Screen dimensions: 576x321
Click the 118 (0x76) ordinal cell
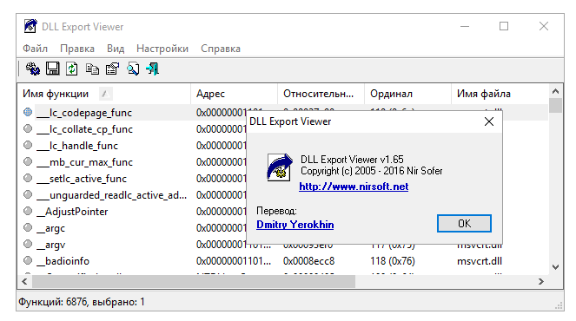[393, 261]
